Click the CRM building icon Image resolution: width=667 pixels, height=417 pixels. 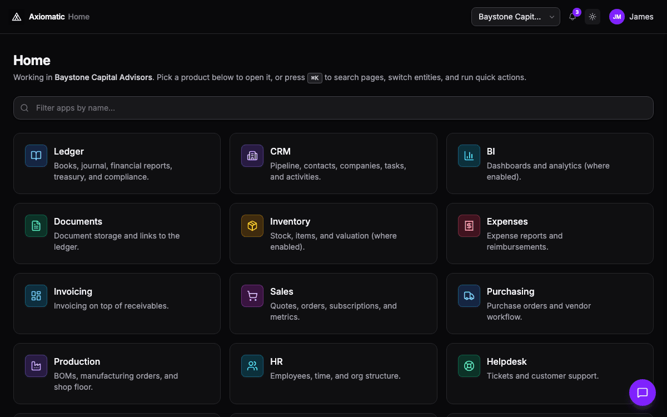coord(252,156)
